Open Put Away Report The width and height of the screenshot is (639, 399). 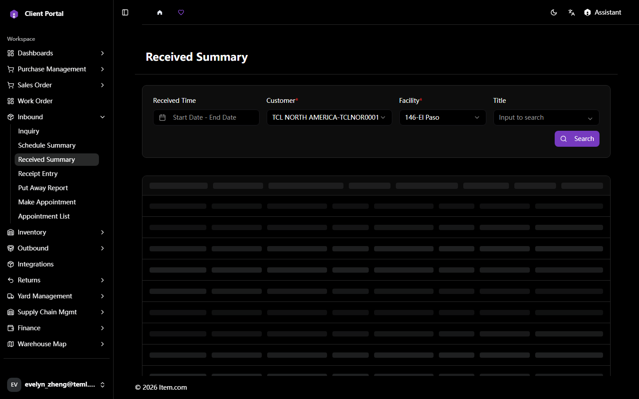pos(56,188)
